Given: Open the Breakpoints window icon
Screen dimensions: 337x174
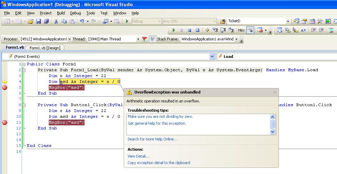Looking at the screenshot, I should [x=260, y=30].
